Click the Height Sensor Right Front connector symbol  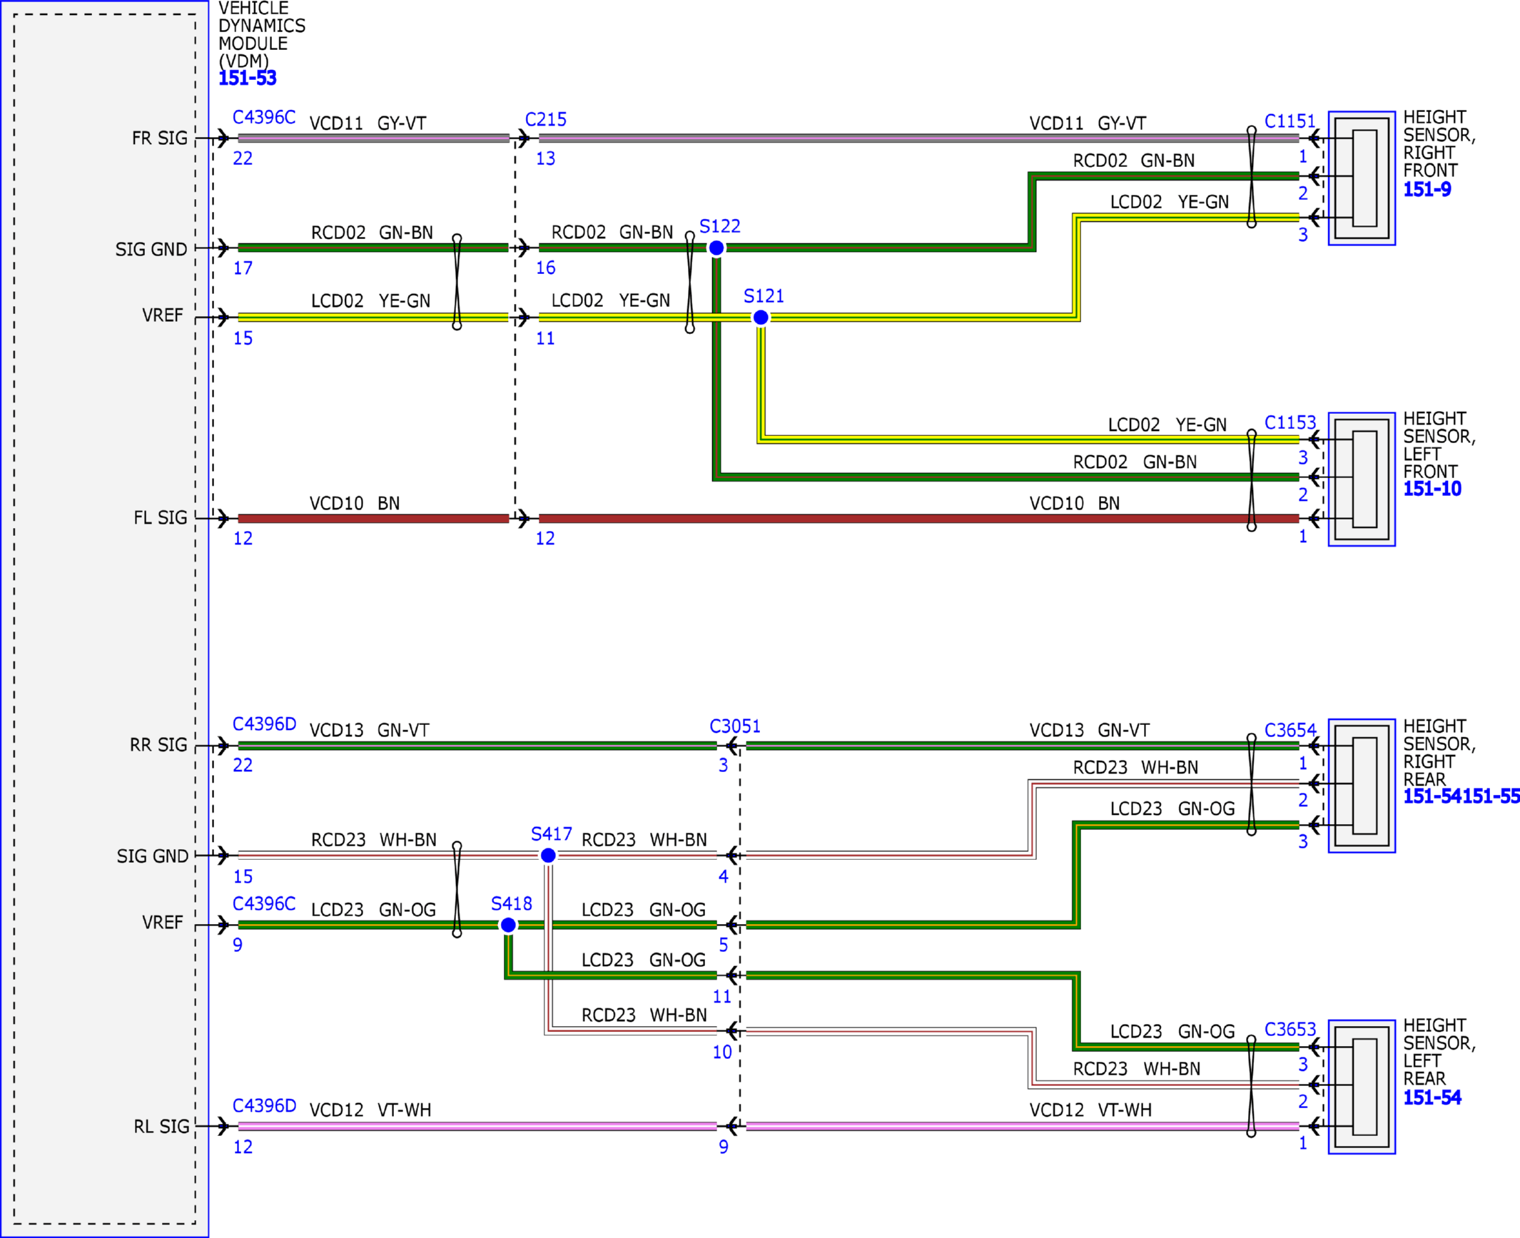1362,178
